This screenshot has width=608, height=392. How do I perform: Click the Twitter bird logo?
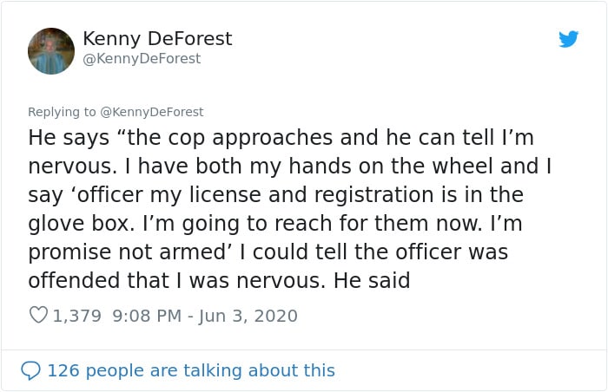click(568, 39)
